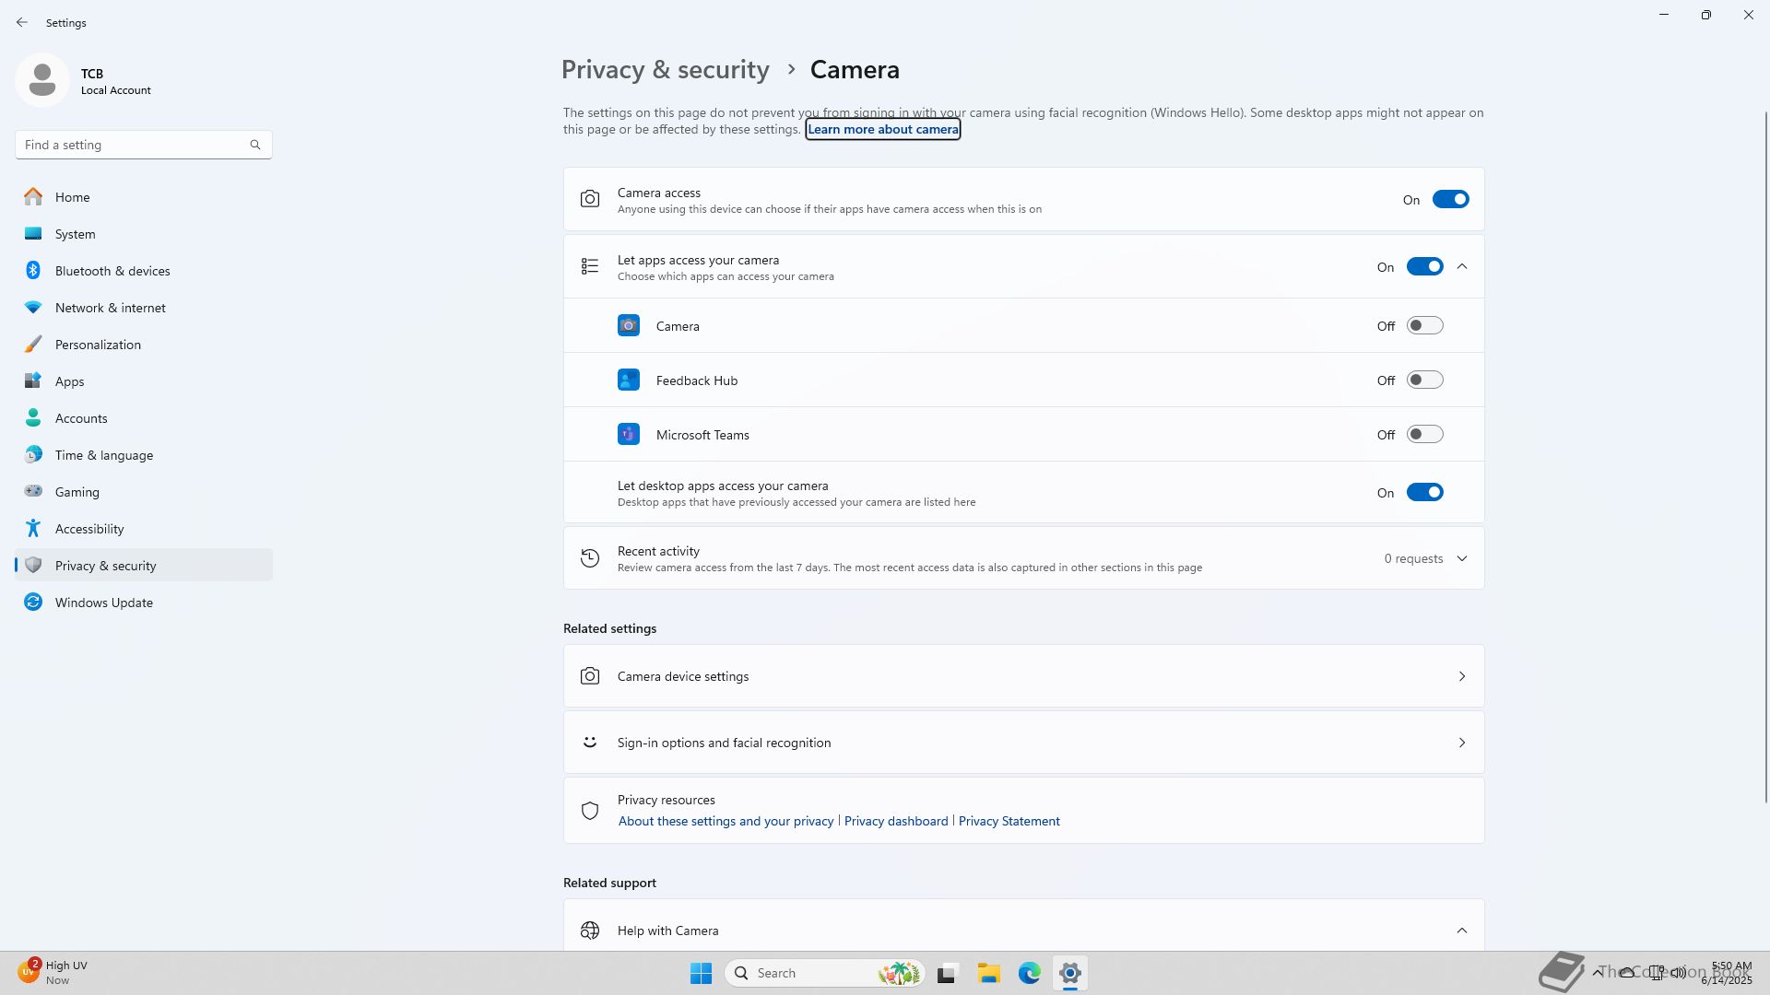Click the search magnifier icon in Find a setting

click(255, 145)
